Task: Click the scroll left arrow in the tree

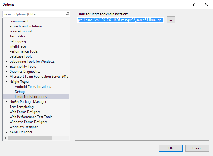Action: 5,138
